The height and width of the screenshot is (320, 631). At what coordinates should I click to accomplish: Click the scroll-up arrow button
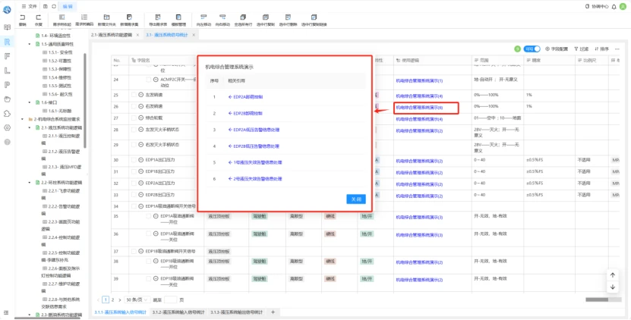click(613, 275)
